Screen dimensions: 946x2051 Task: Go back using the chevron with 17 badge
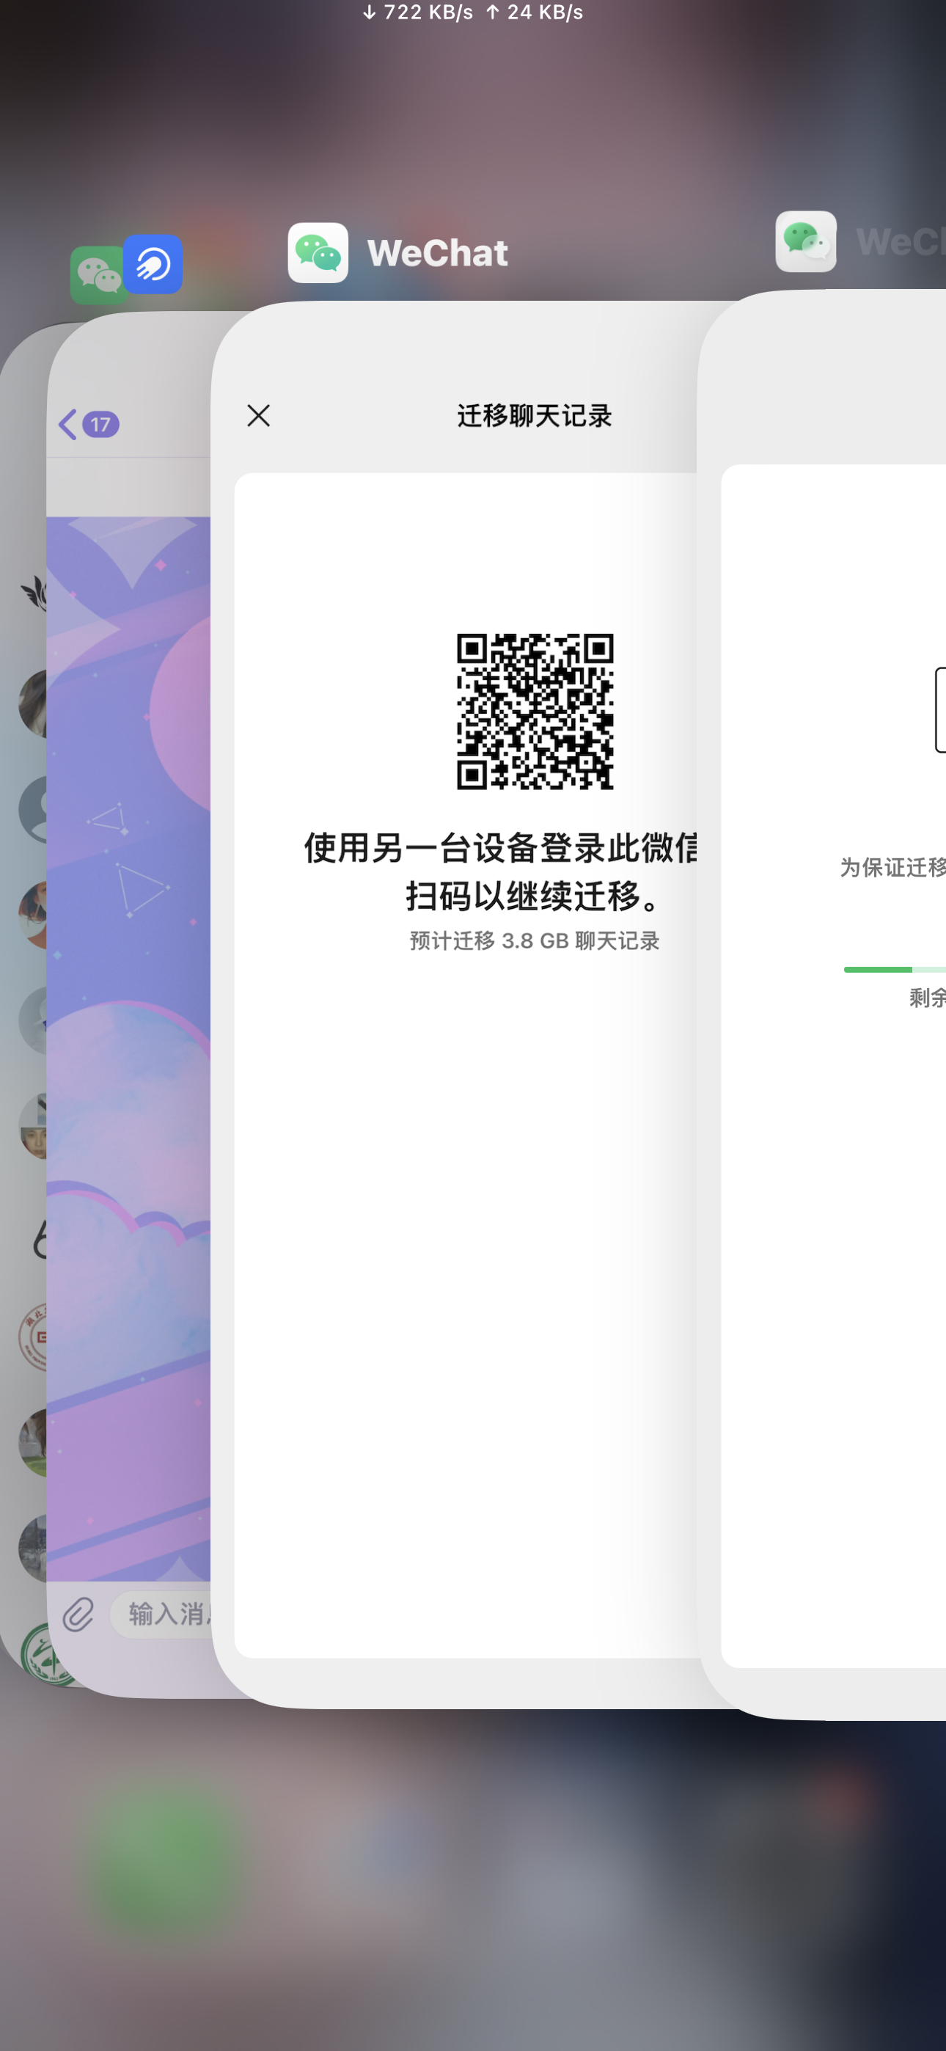pos(89,425)
